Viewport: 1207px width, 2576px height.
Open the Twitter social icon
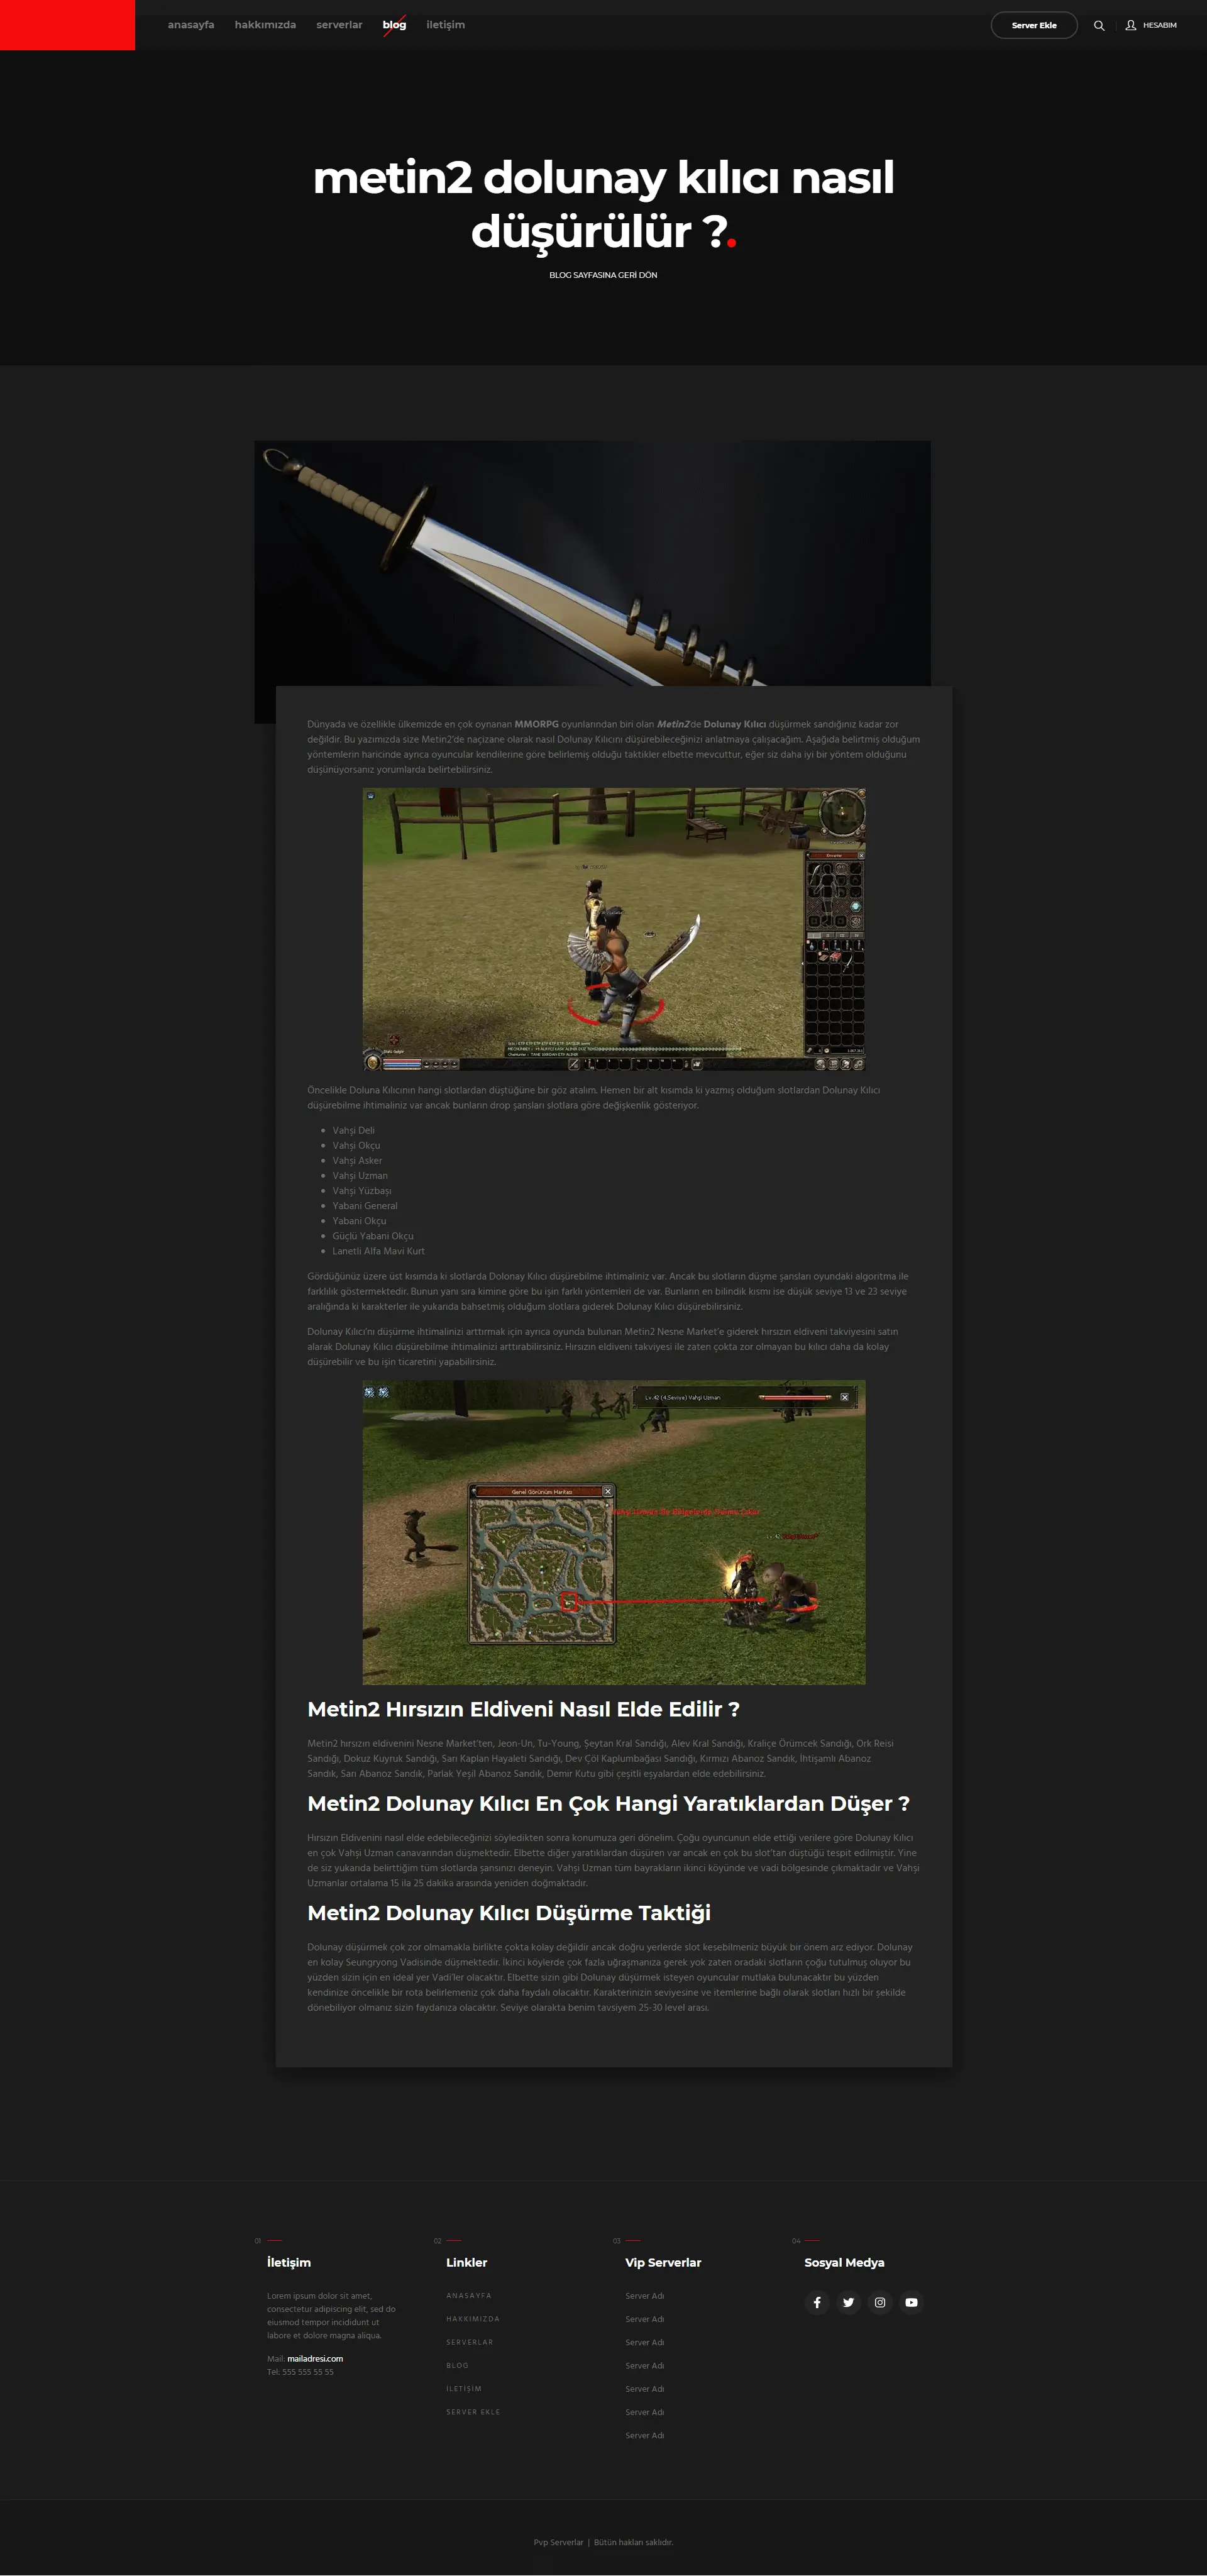[848, 2302]
